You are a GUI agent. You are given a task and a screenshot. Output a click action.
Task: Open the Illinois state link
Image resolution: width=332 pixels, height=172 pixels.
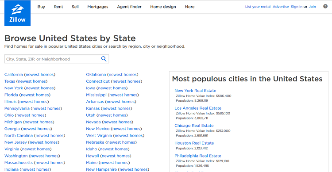(x=10, y=102)
